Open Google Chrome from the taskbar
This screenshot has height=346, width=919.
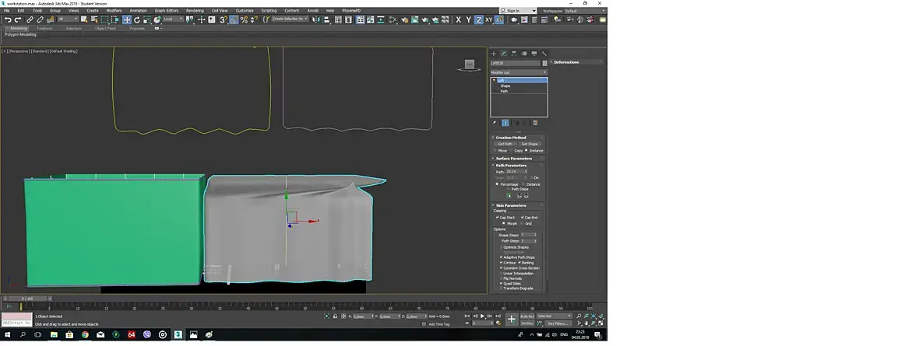pyautogui.click(x=85, y=334)
